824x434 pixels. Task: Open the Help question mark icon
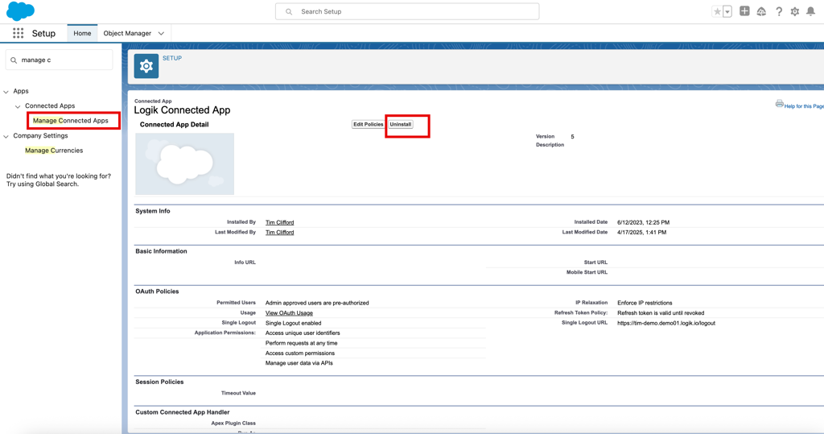click(779, 11)
